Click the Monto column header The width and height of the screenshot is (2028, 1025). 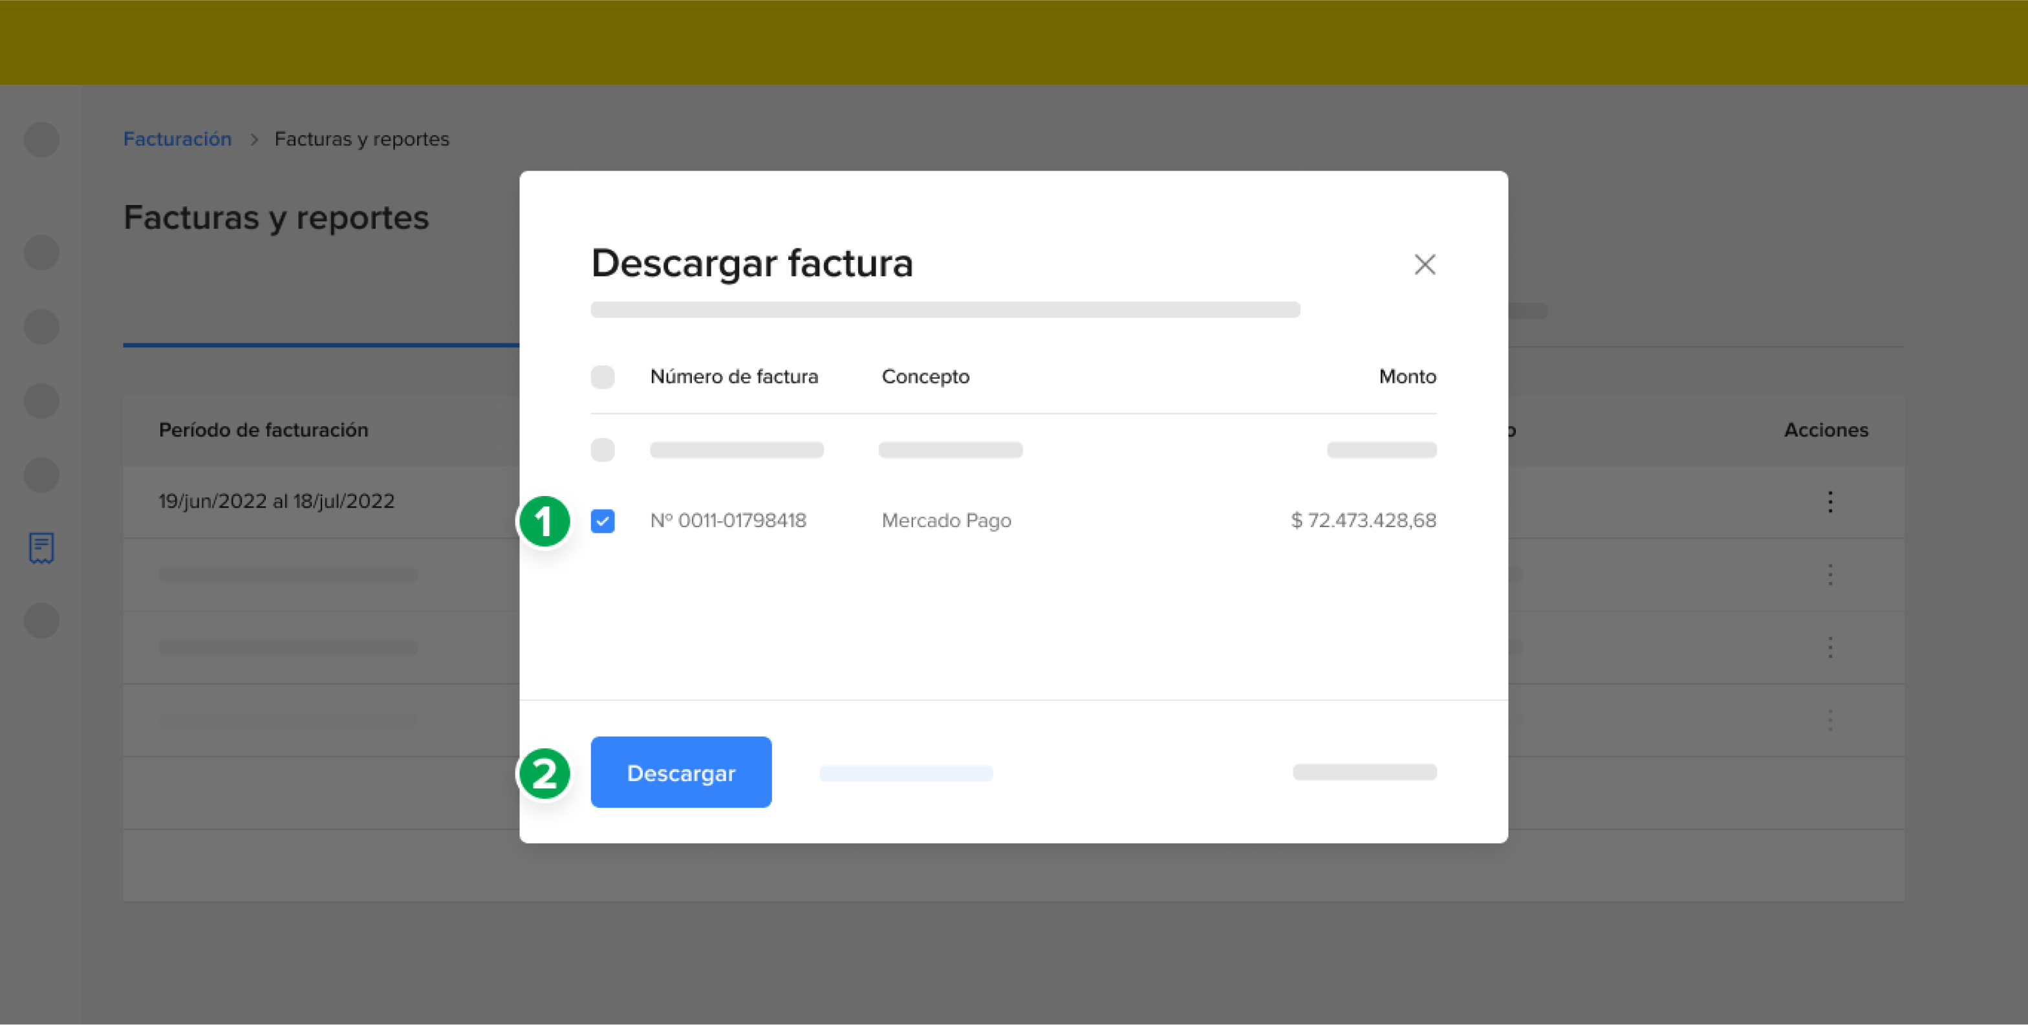[x=1407, y=376]
